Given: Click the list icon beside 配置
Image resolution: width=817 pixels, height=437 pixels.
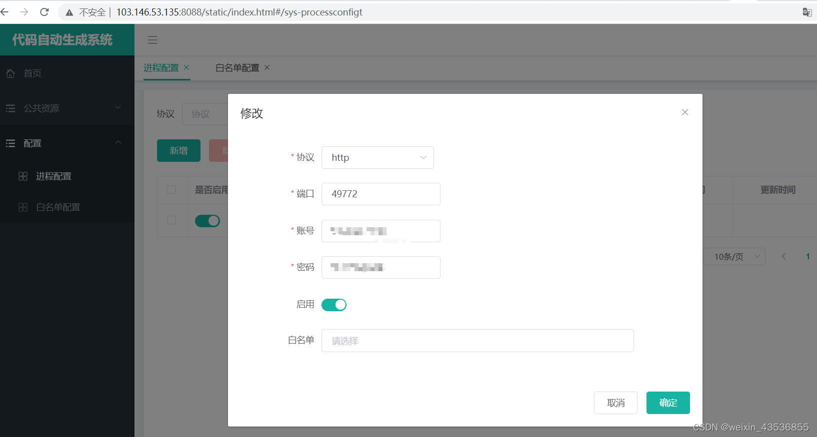Looking at the screenshot, I should 10,143.
